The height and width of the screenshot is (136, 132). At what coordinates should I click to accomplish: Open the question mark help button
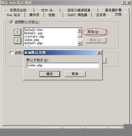pyautogui.click(x=124, y=2)
